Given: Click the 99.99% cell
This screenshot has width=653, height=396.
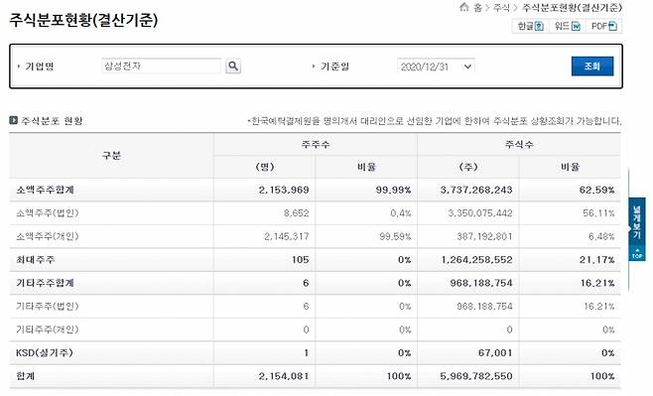Looking at the screenshot, I should [393, 190].
